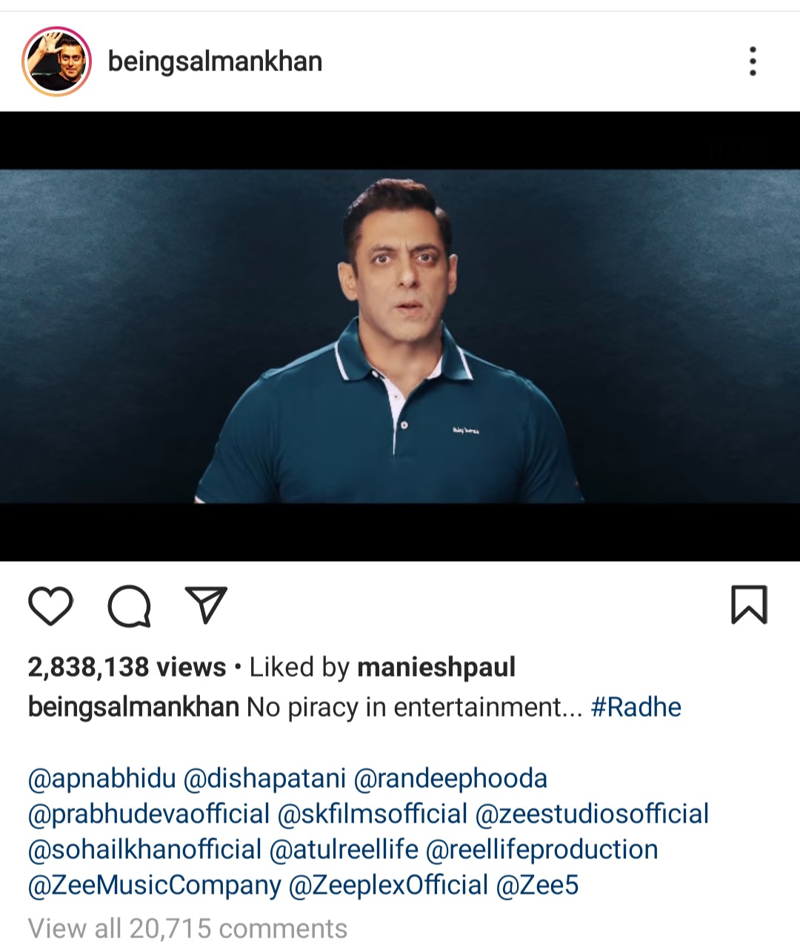Tap the @prabhudevaofficial mention
This screenshot has width=800, height=947.
coord(148,814)
